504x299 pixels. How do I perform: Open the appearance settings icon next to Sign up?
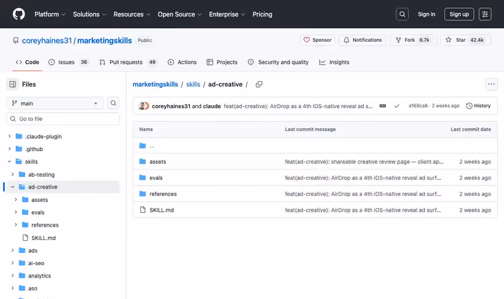coord(485,14)
